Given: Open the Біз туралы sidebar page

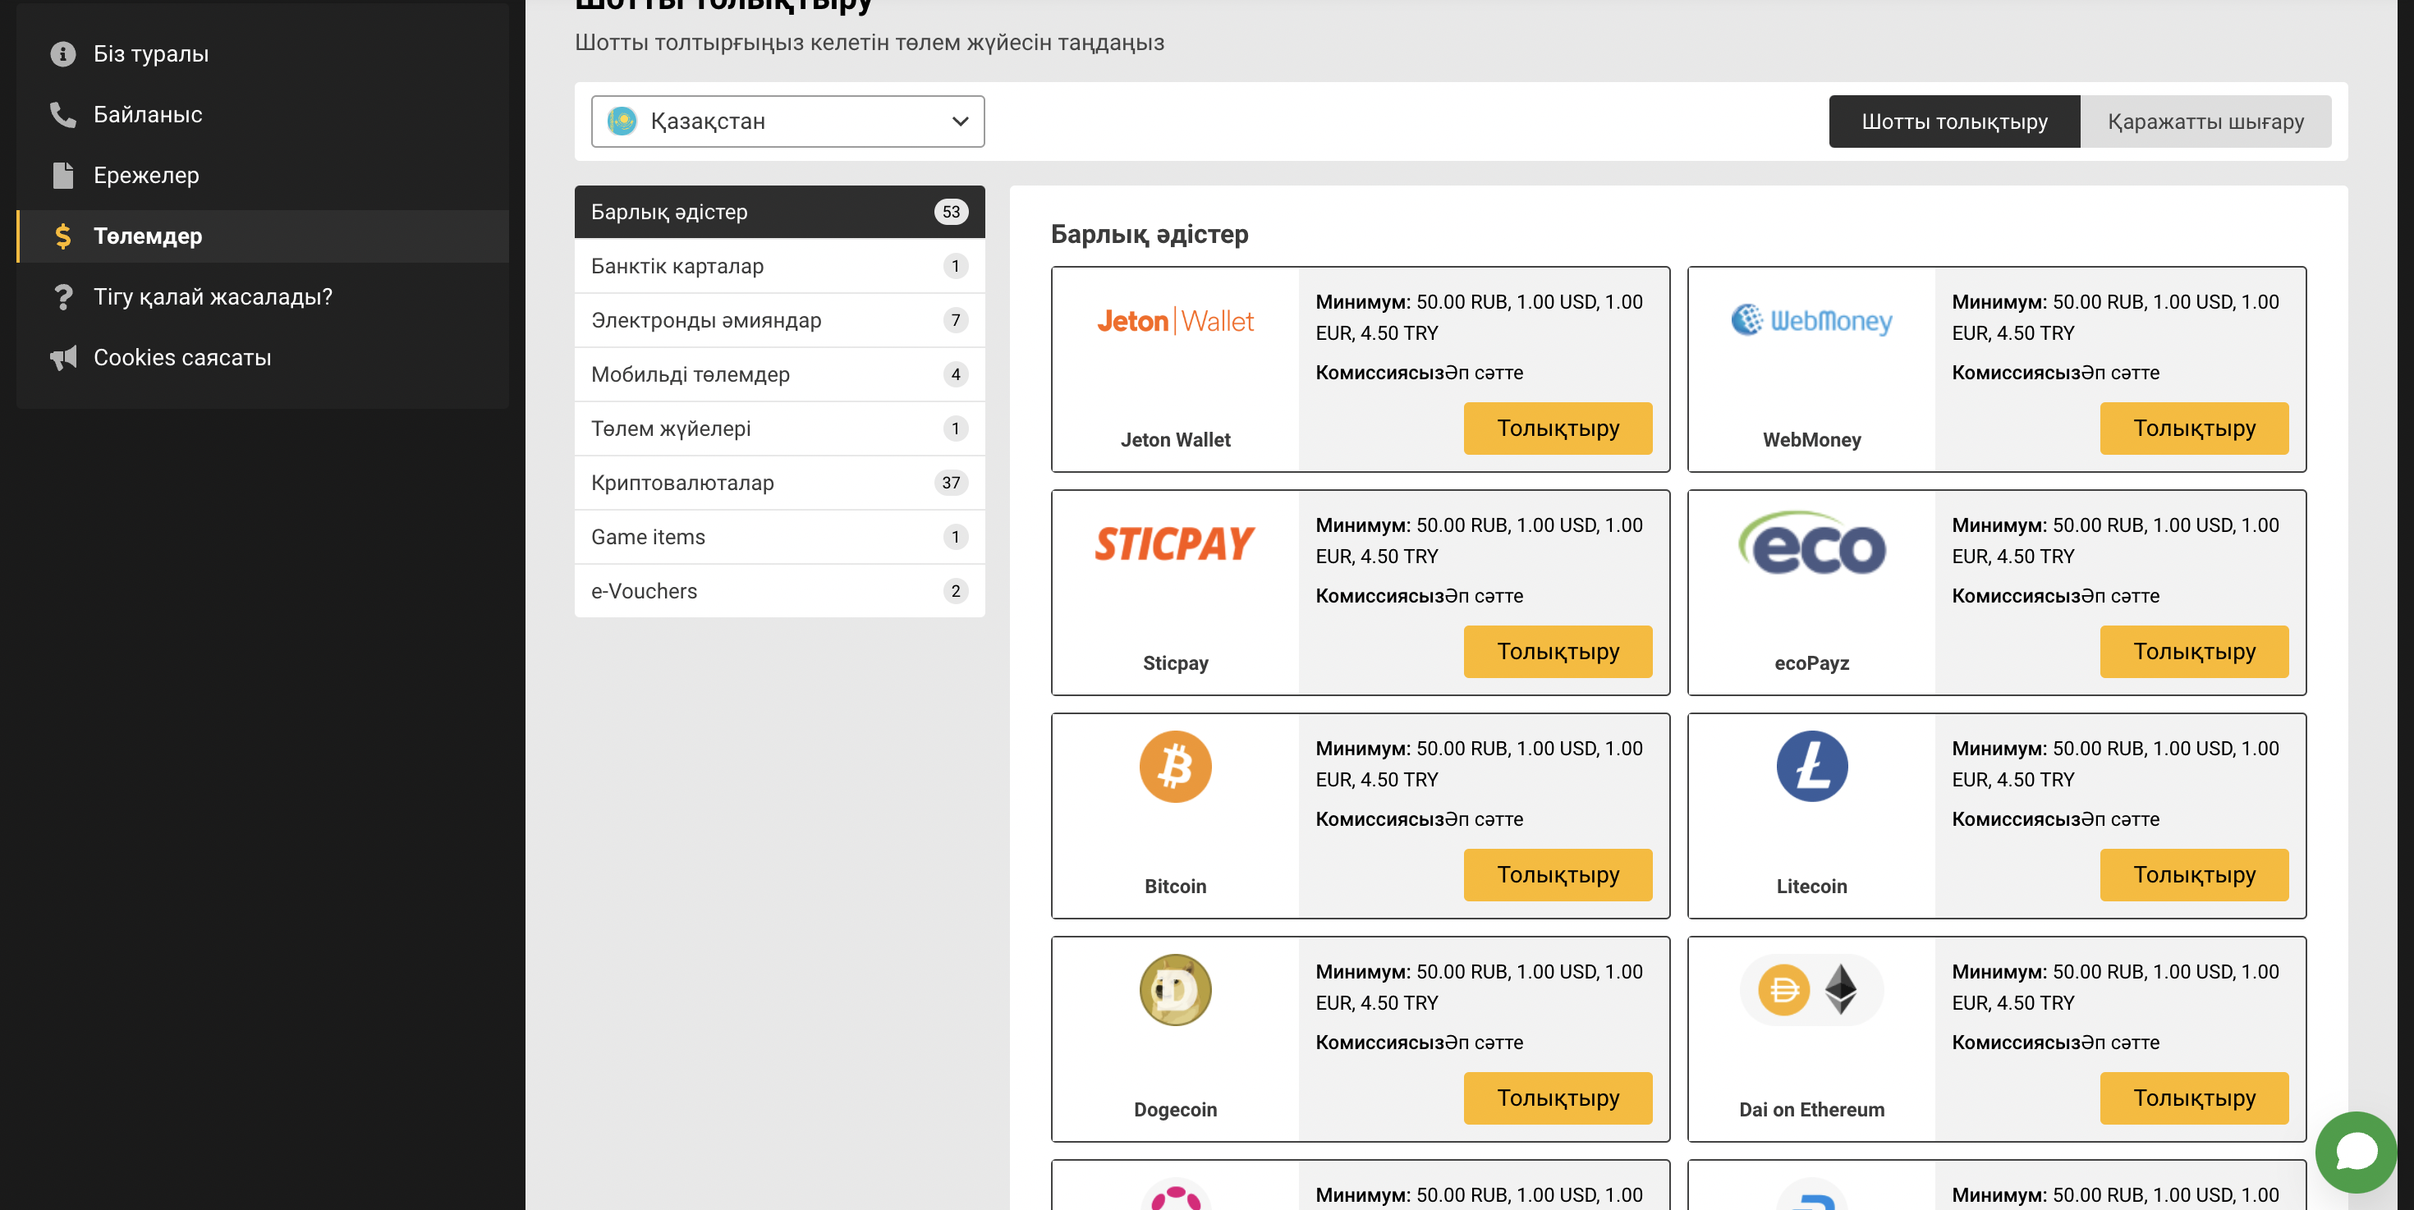Looking at the screenshot, I should coord(263,54).
